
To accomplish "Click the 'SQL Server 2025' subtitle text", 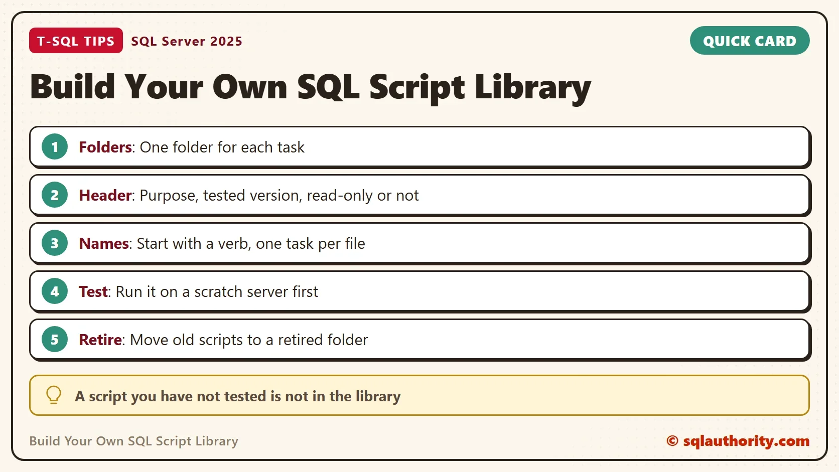I will tap(187, 41).
